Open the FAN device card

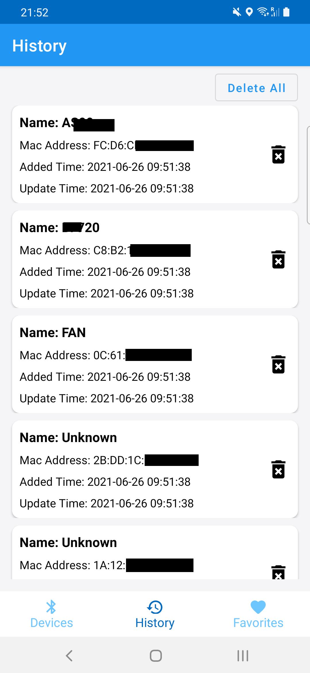(155, 364)
